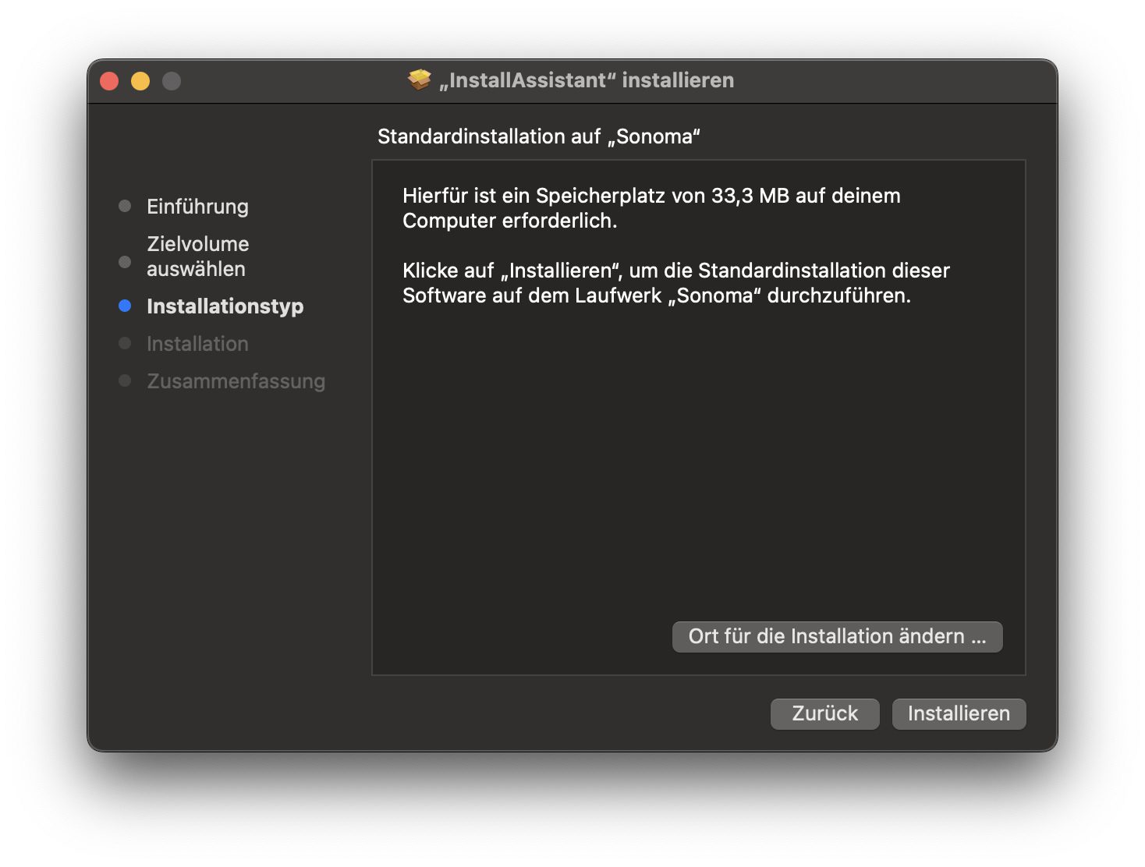Select the 'Zielvolume auswählen' step

[197, 257]
